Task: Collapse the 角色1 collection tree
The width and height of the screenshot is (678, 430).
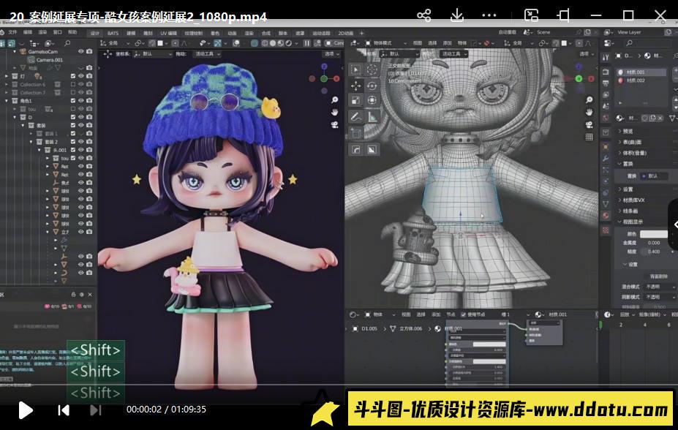Action: point(7,101)
